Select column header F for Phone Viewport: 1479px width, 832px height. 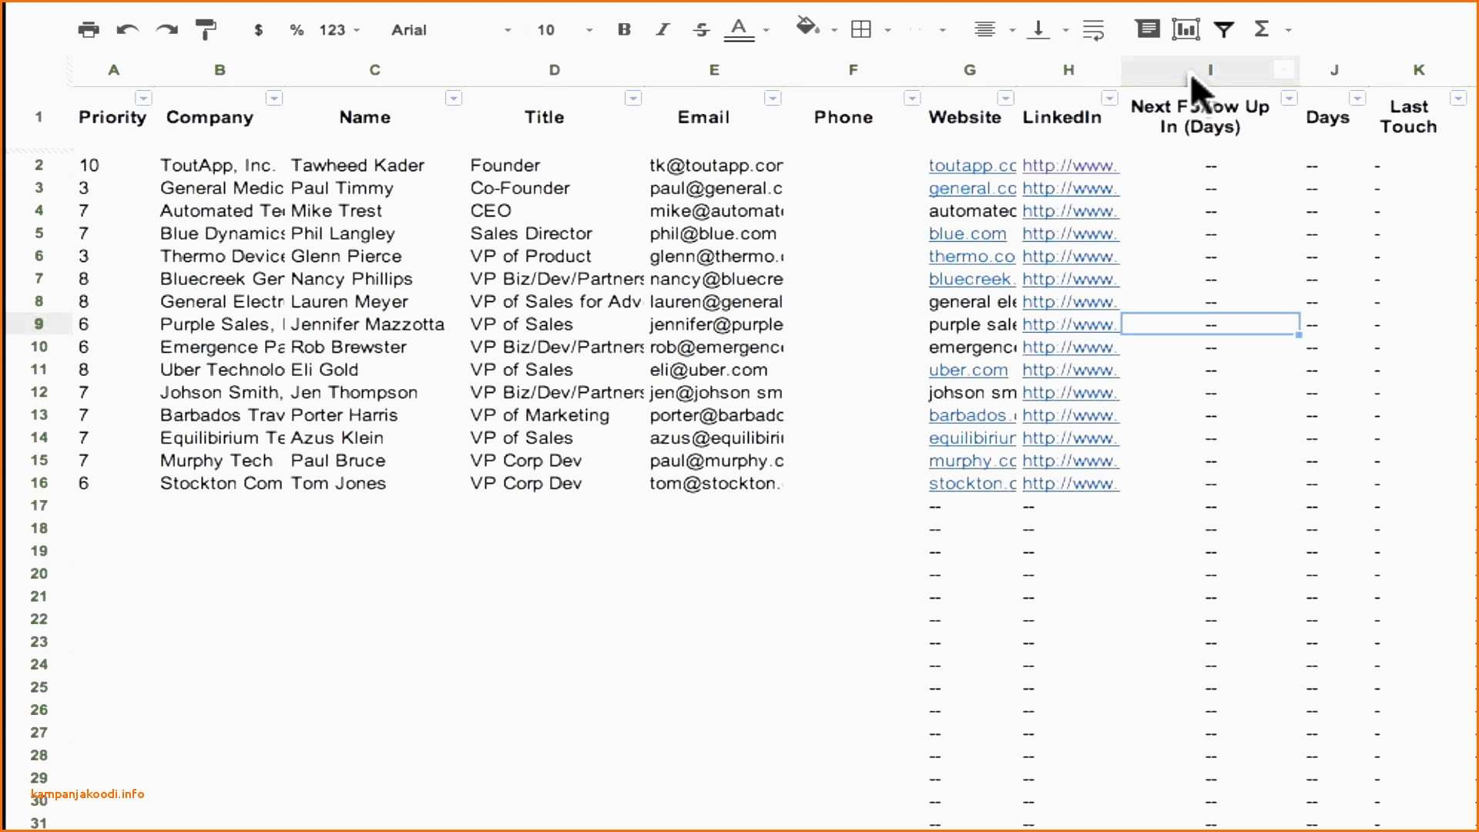click(854, 69)
